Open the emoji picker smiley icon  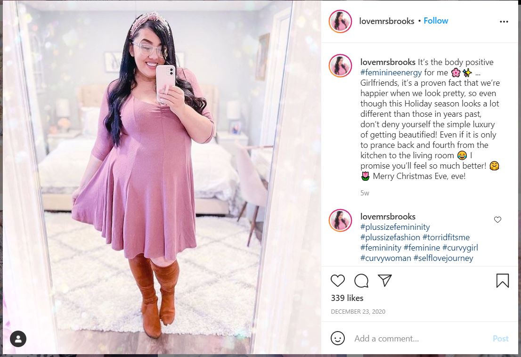coord(338,339)
